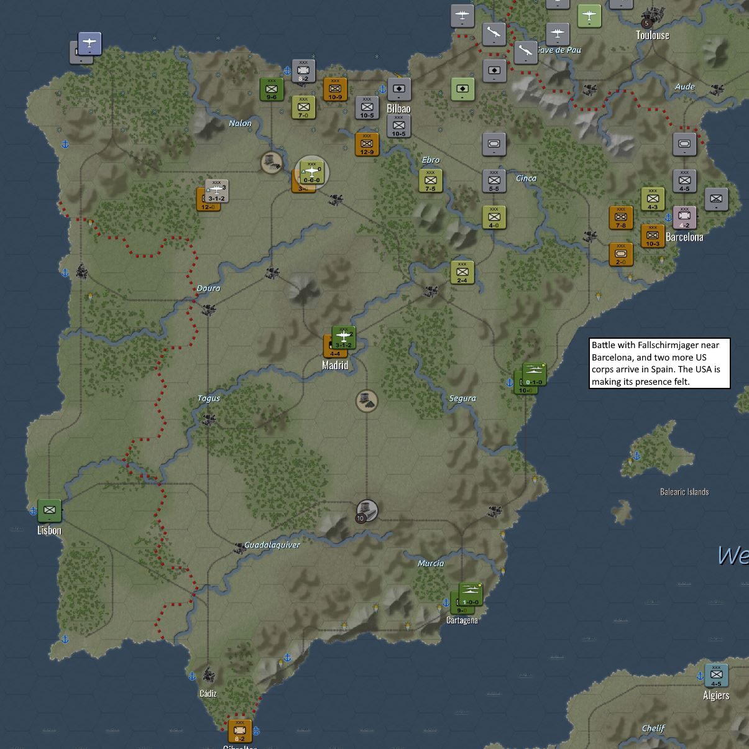Image resolution: width=749 pixels, height=749 pixels.
Task: Select the green 3-1-2 air unit at Madrid
Action: (x=343, y=337)
